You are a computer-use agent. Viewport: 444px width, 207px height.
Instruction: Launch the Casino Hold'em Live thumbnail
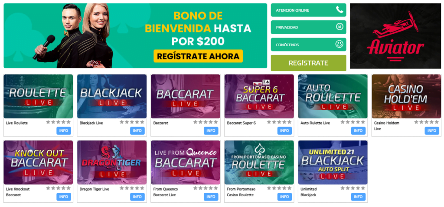(x=406, y=96)
